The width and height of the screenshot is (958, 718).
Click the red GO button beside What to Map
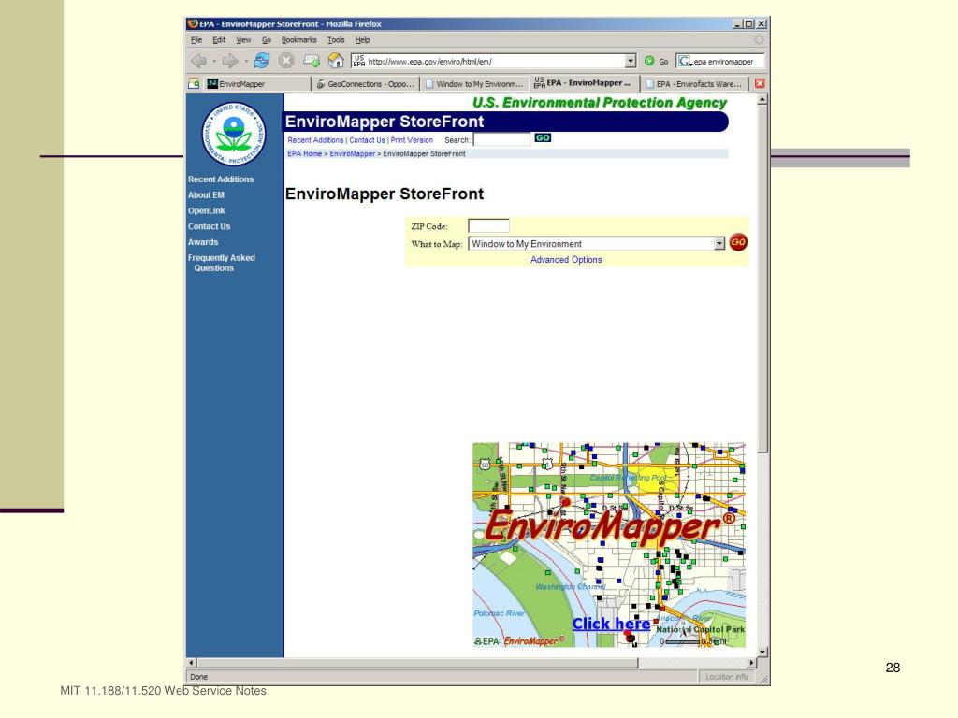[738, 242]
